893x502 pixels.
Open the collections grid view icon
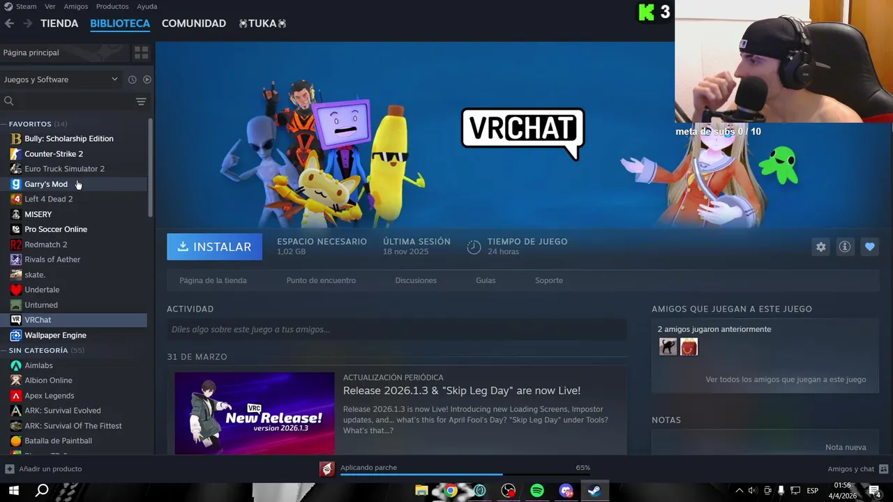[x=141, y=53]
